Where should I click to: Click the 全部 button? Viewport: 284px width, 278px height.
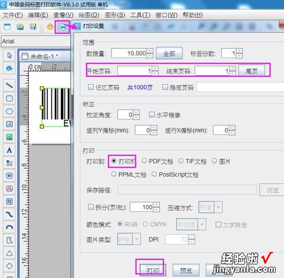[169, 53]
